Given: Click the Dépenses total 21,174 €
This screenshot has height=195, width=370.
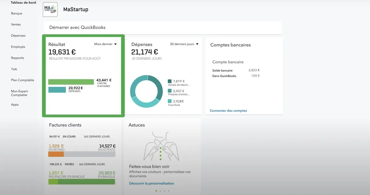Looking at the screenshot, I should pos(145,52).
